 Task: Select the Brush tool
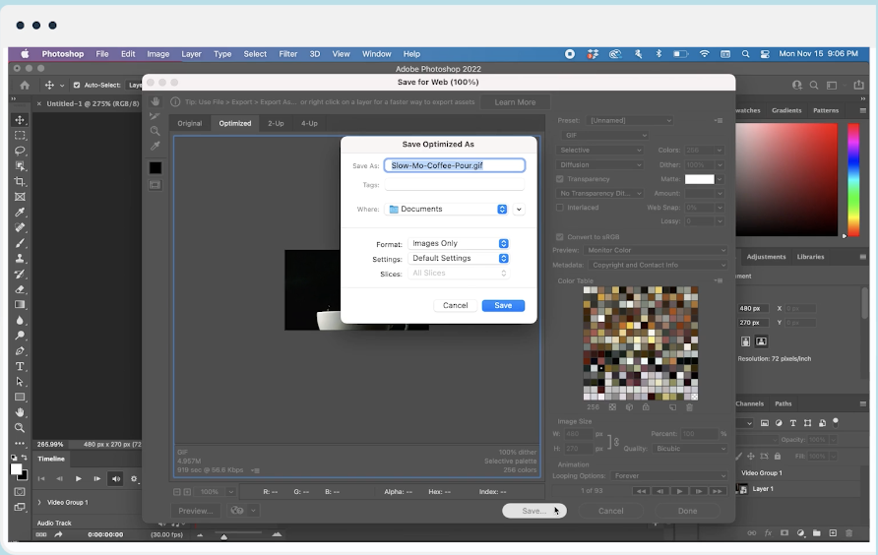pyautogui.click(x=20, y=243)
